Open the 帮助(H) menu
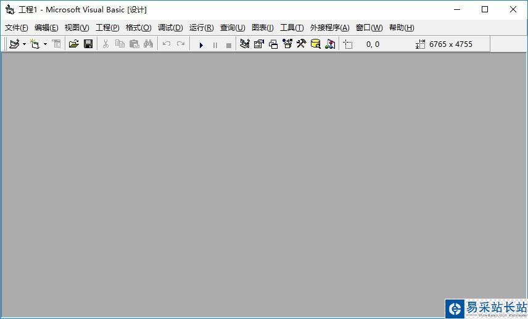 402,28
